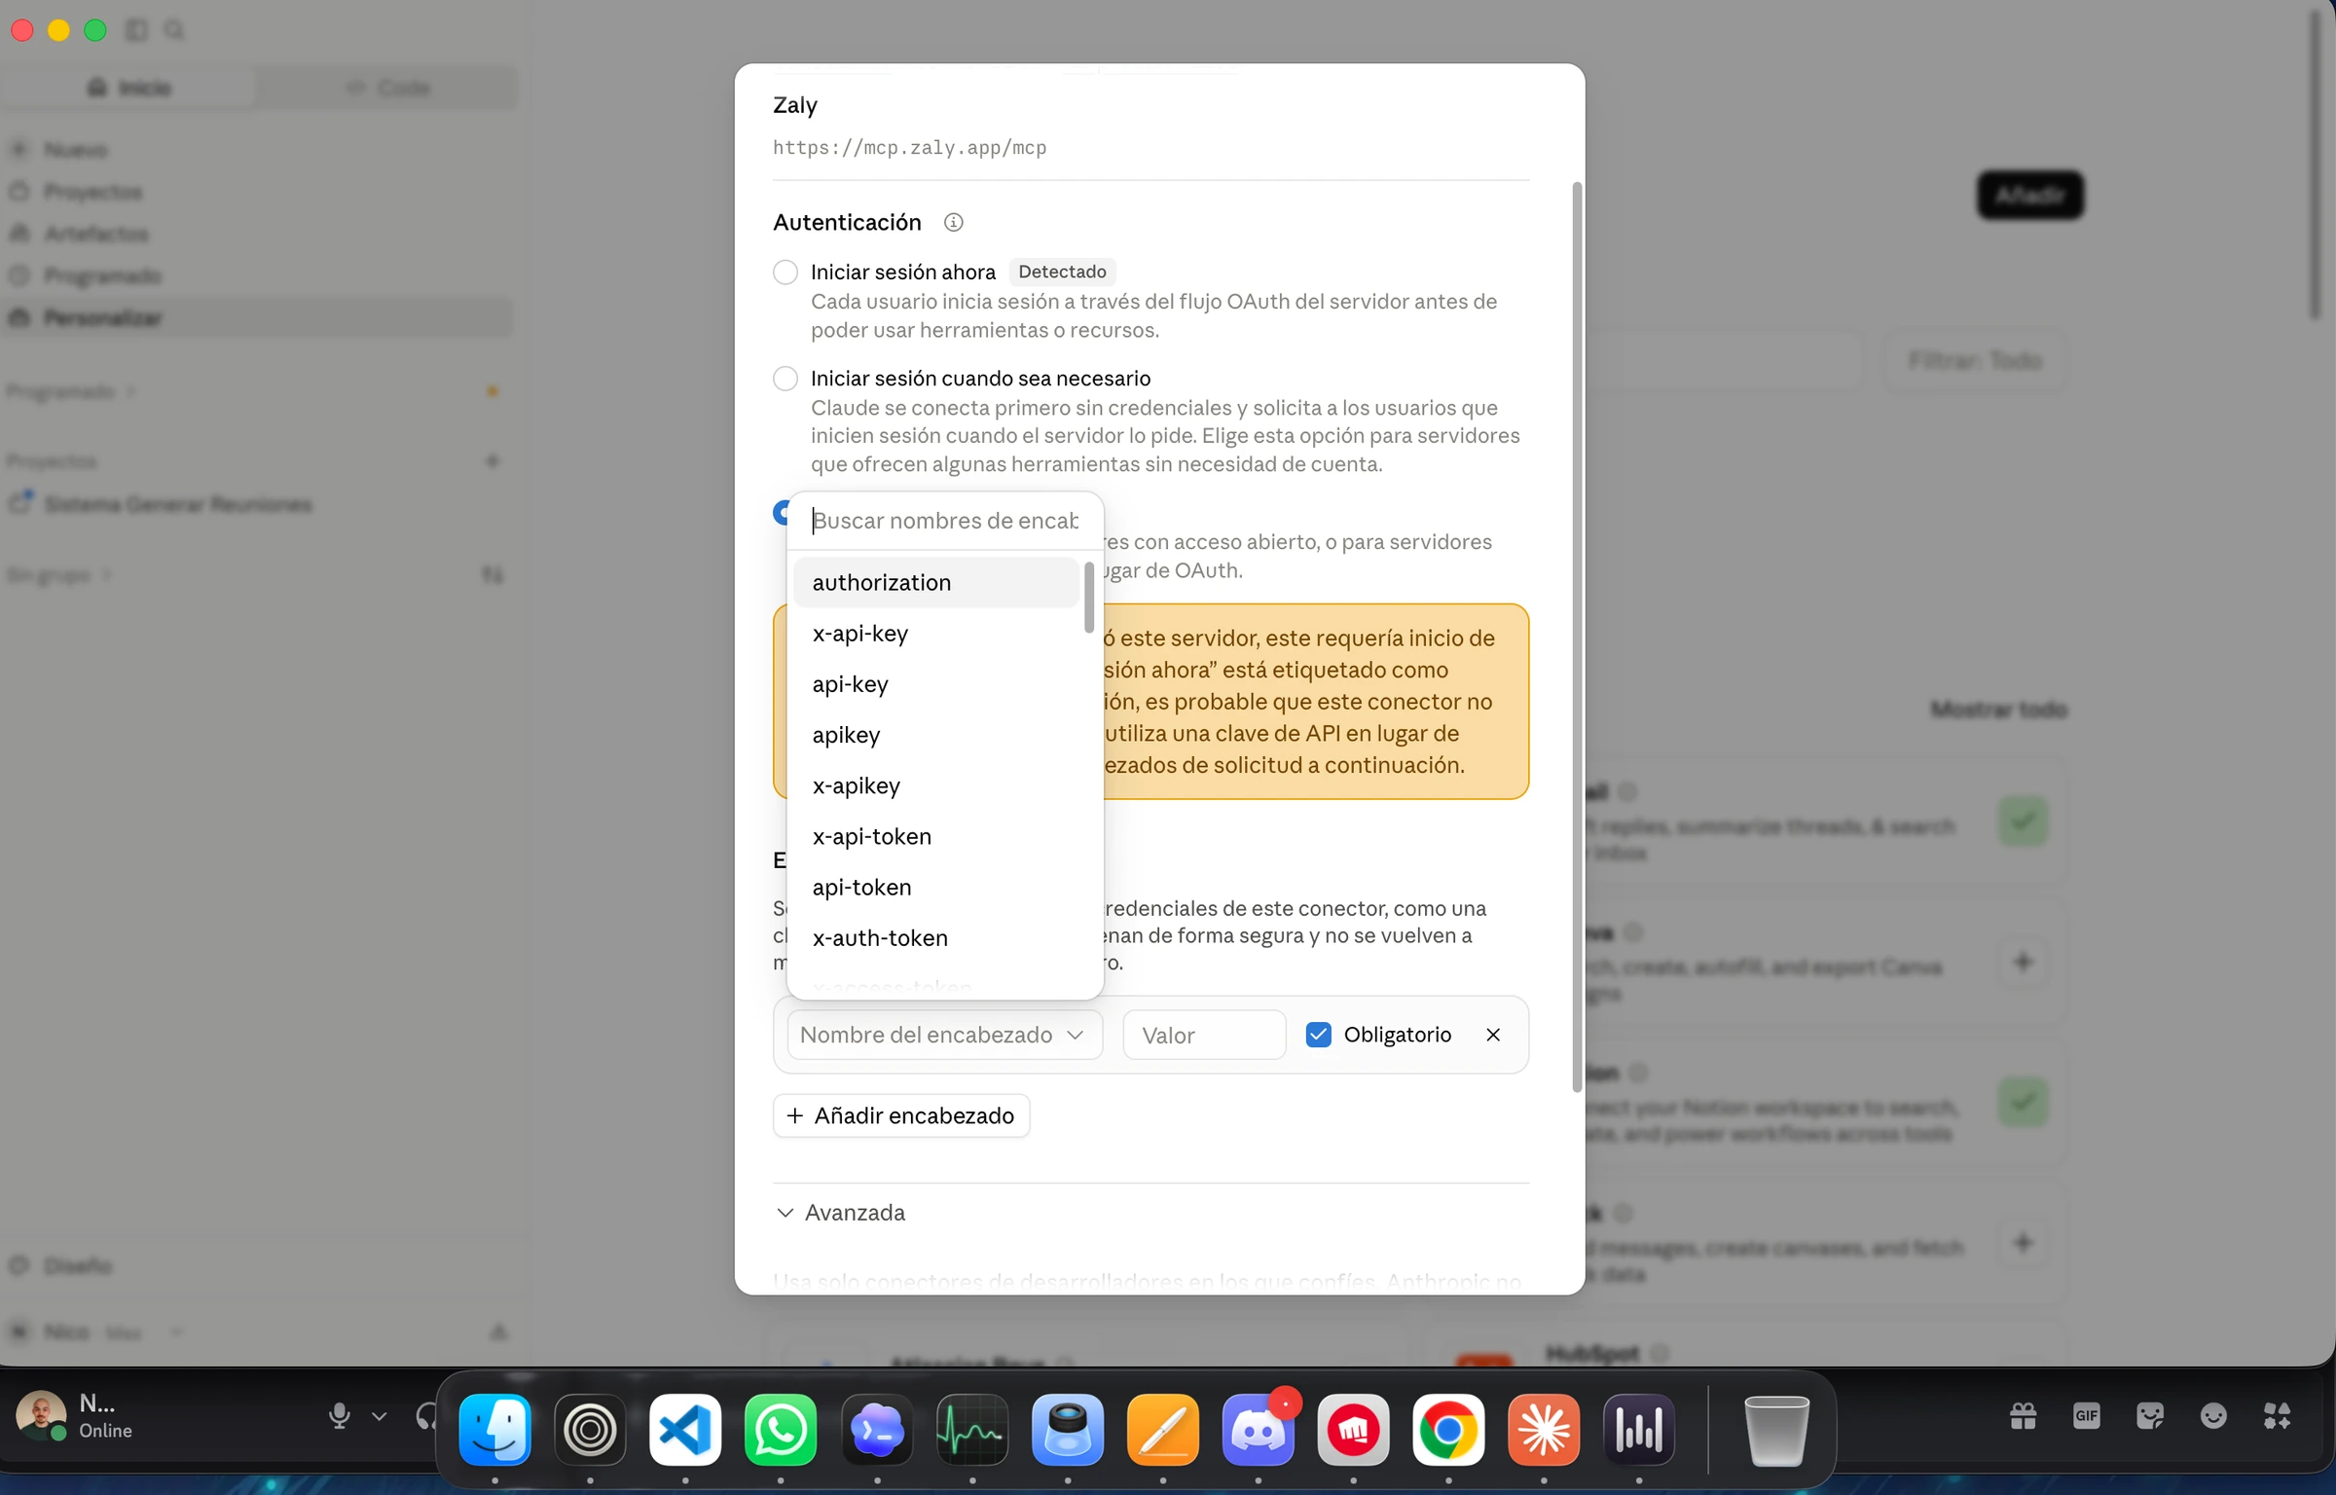
Task: Click the plus icon beside the Proyectos section
Action: click(x=493, y=460)
